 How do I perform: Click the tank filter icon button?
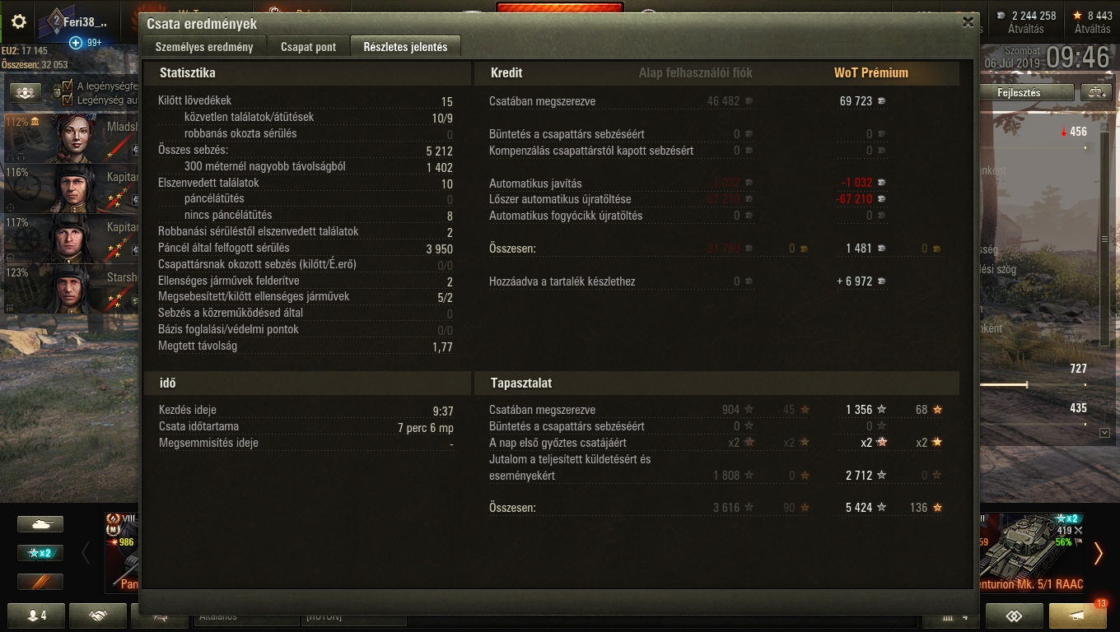pyautogui.click(x=40, y=523)
